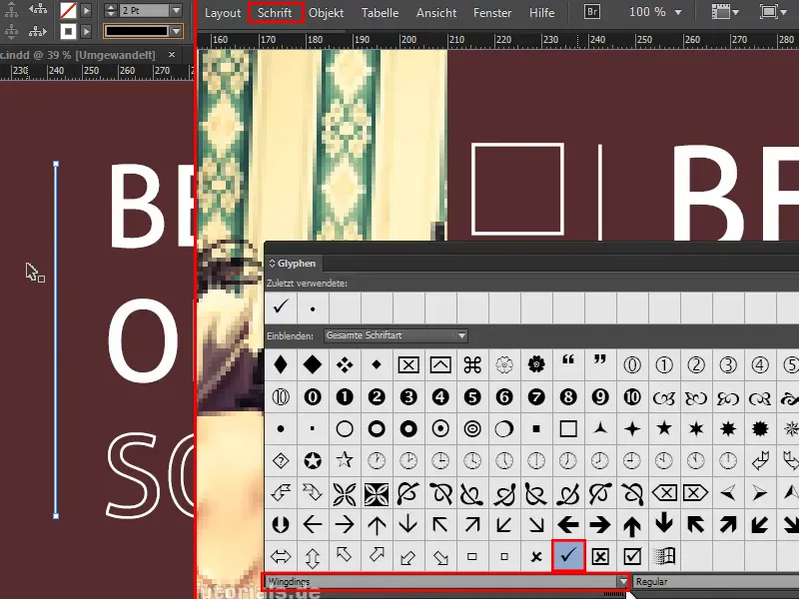Select the highlighted checkmark glyph

click(568, 556)
